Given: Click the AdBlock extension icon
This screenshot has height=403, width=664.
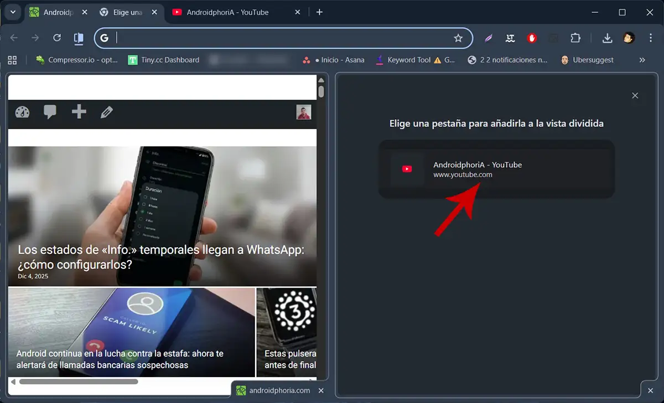Looking at the screenshot, I should pyautogui.click(x=531, y=38).
